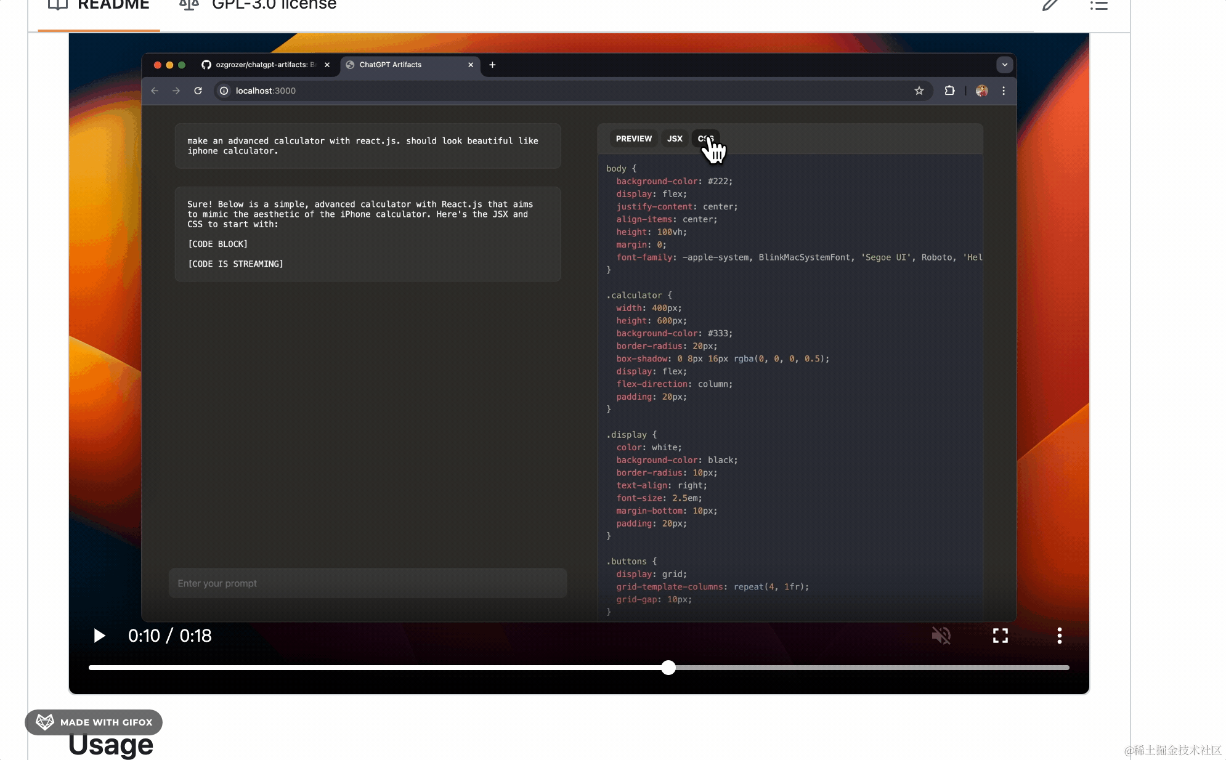Open video more options menu
The image size is (1226, 760).
click(x=1059, y=636)
